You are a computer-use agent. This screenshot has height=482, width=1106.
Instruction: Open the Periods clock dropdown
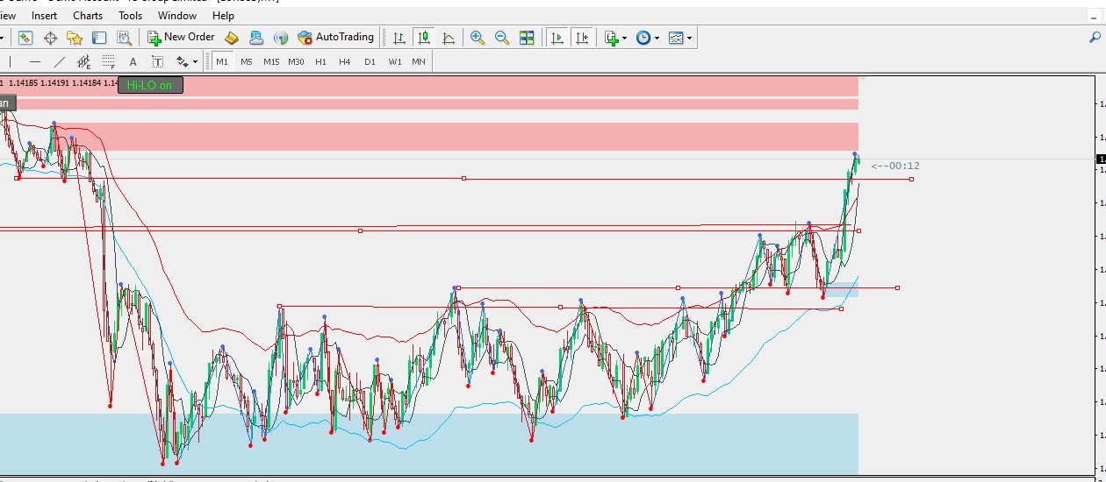tap(647, 38)
